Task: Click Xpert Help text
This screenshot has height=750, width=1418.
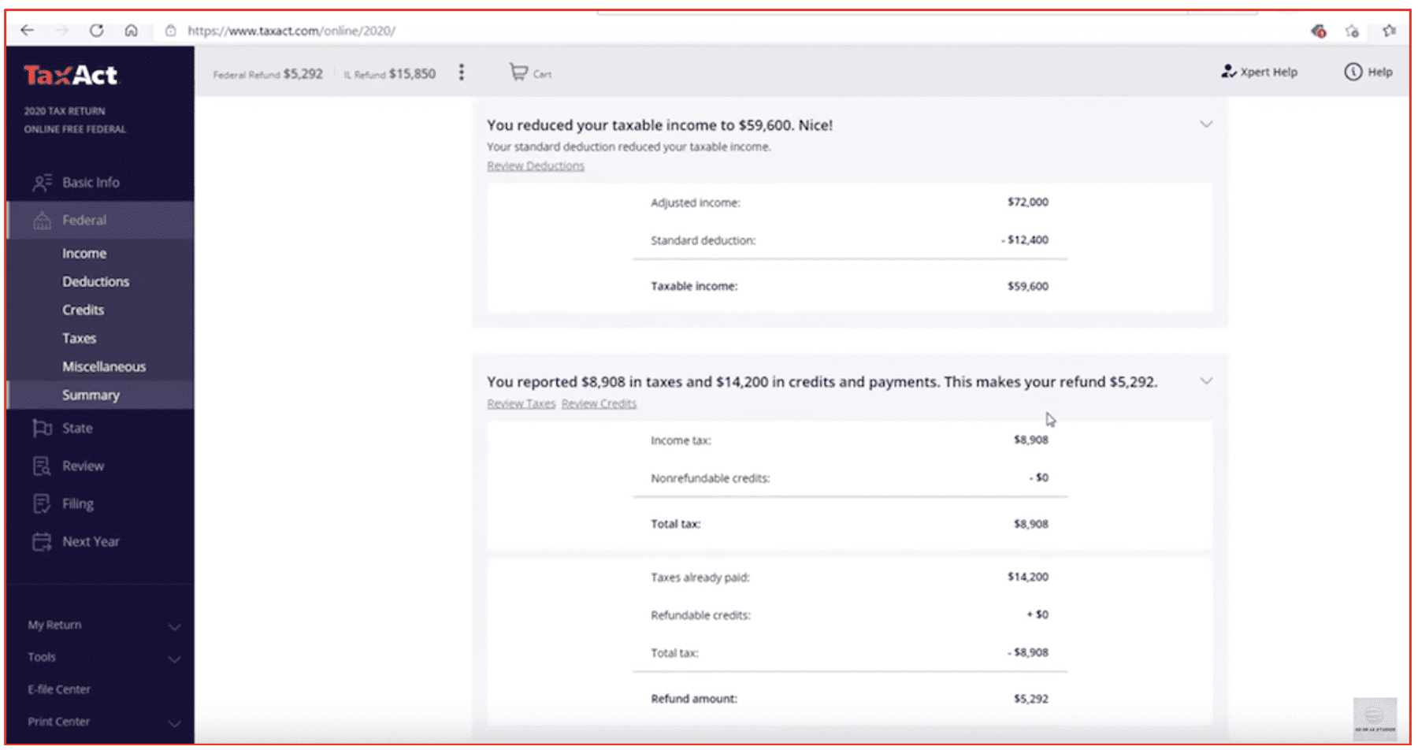Action: (x=1268, y=72)
